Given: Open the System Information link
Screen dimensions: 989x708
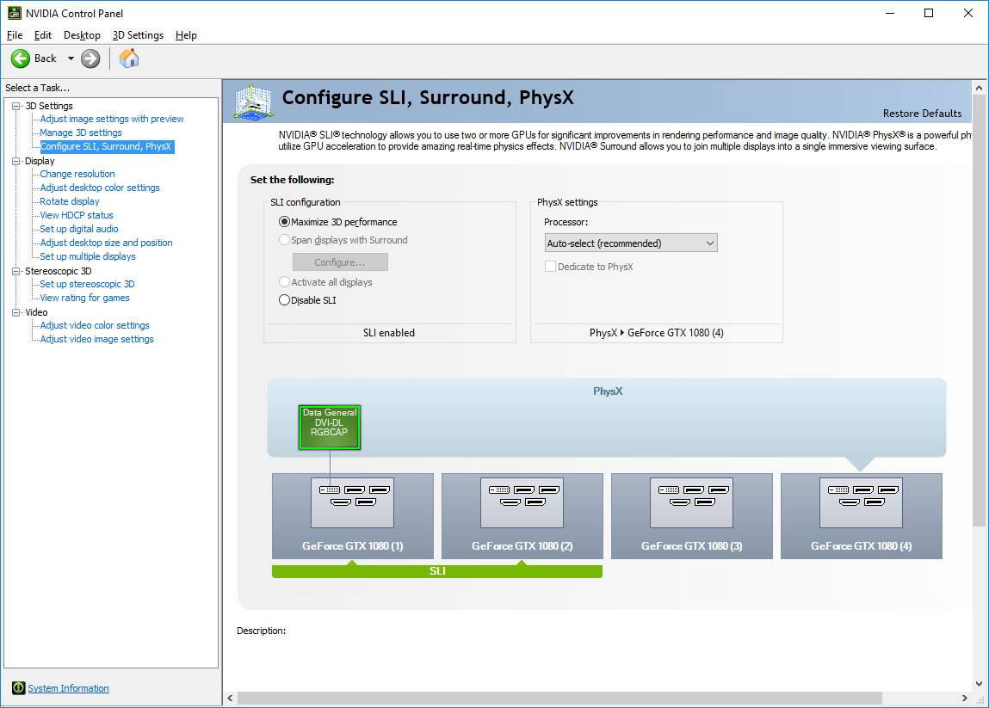Looking at the screenshot, I should tap(69, 688).
